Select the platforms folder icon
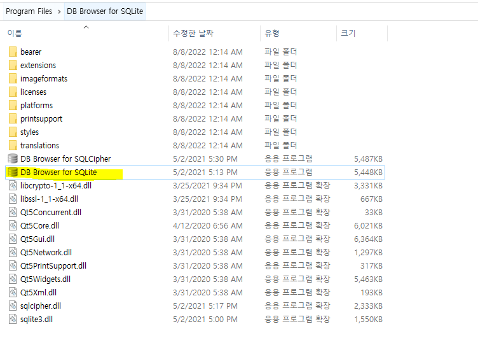The image size is (478, 338). 13,105
